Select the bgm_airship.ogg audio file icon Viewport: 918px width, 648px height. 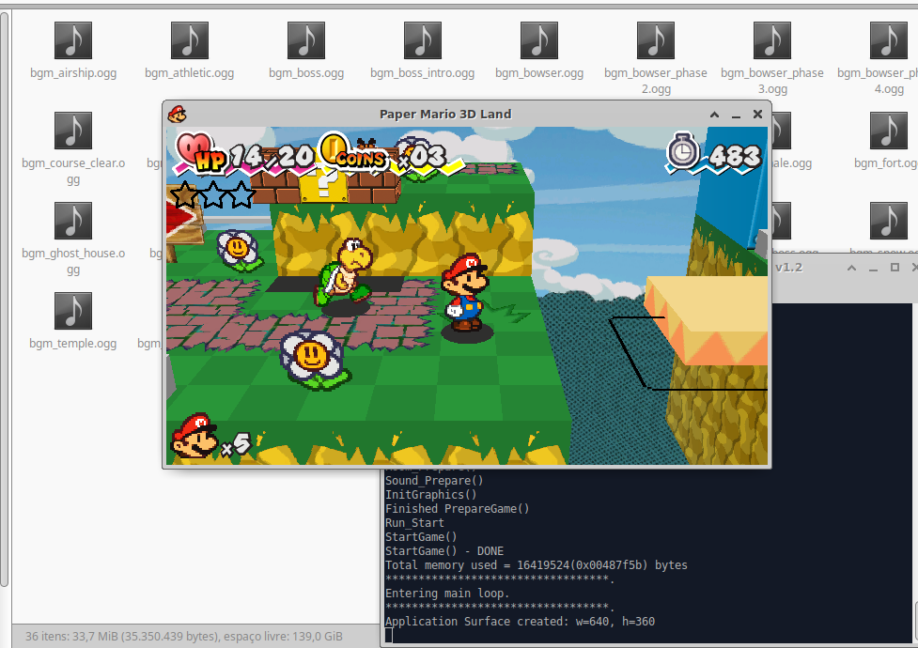pos(73,40)
